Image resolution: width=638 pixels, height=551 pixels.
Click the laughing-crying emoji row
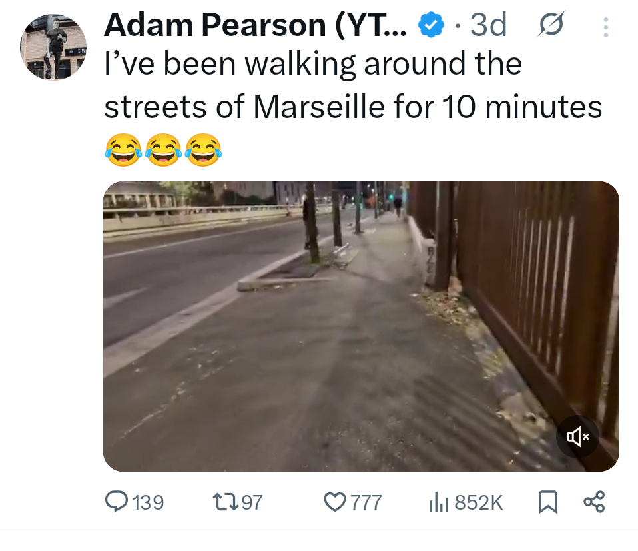(x=163, y=150)
